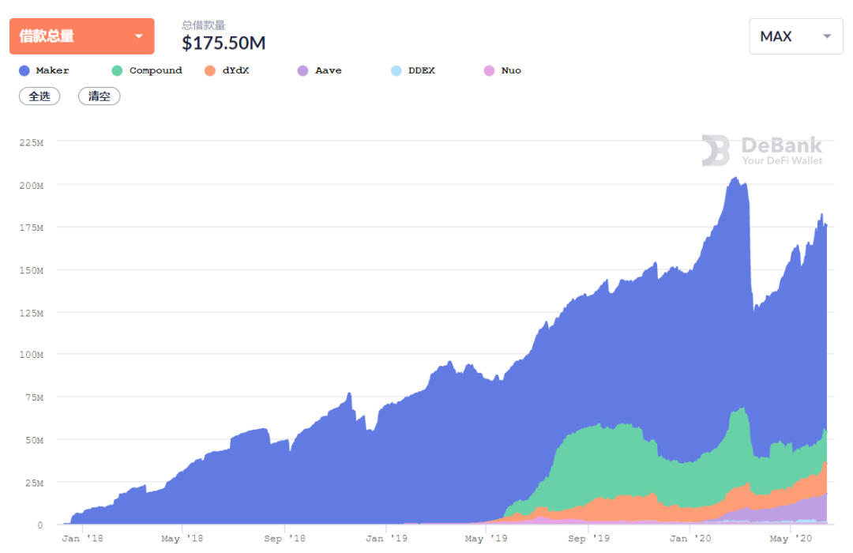Screen dimensions: 853x553
Task: Click the DeBank logo icon watermark
Action: click(716, 150)
